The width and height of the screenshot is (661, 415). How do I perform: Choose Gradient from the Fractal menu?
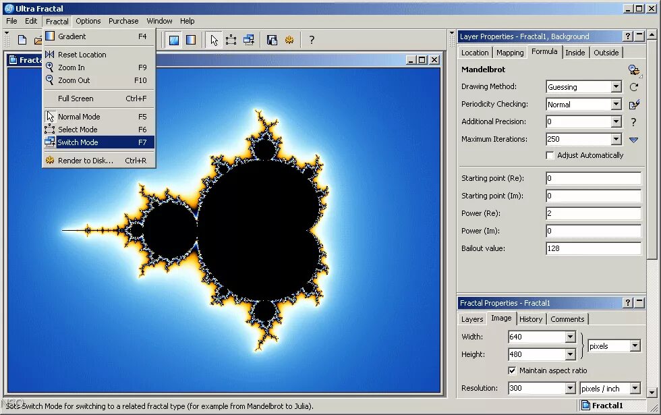point(99,36)
